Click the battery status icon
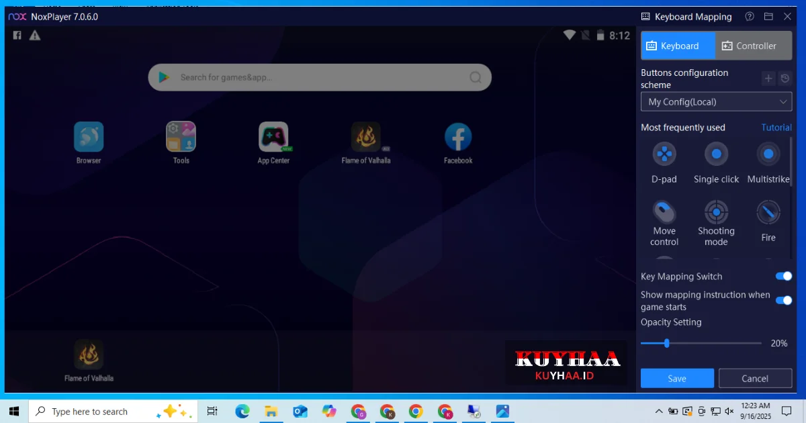 click(600, 35)
